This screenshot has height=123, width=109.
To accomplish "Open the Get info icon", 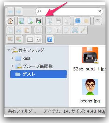I will point(78,21).
